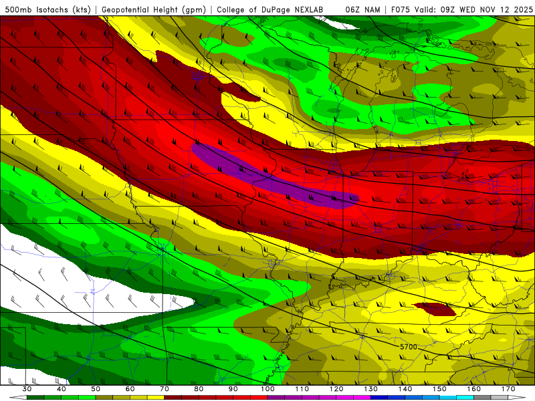Image resolution: width=535 pixels, height=401 pixels.
Task: Click the '170' value on the color scale
Action: [x=508, y=389]
